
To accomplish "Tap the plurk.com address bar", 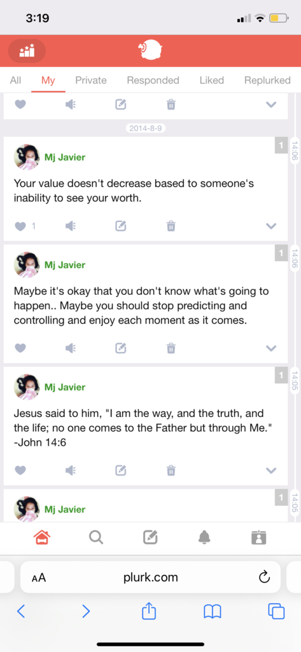I will (x=150, y=577).
